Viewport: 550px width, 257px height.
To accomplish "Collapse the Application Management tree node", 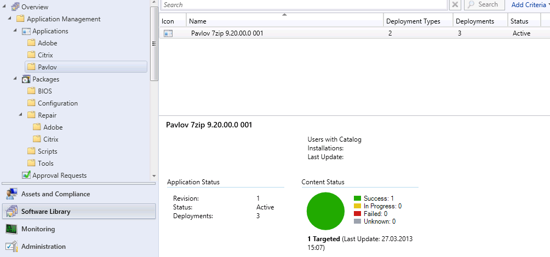I will (10, 19).
